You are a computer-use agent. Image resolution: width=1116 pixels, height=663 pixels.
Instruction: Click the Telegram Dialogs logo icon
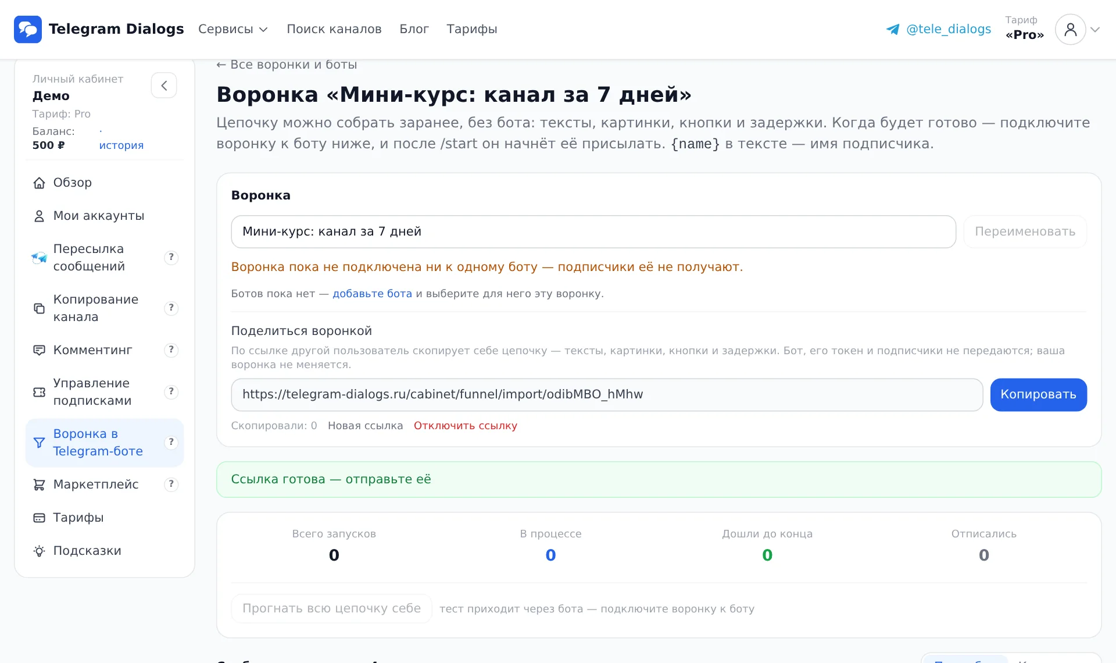[28, 29]
